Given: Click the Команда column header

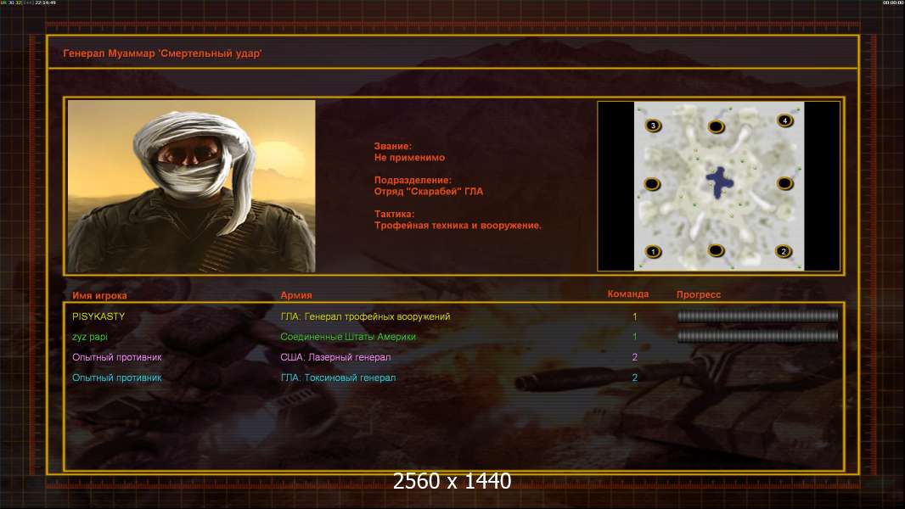Looking at the screenshot, I should tap(628, 294).
